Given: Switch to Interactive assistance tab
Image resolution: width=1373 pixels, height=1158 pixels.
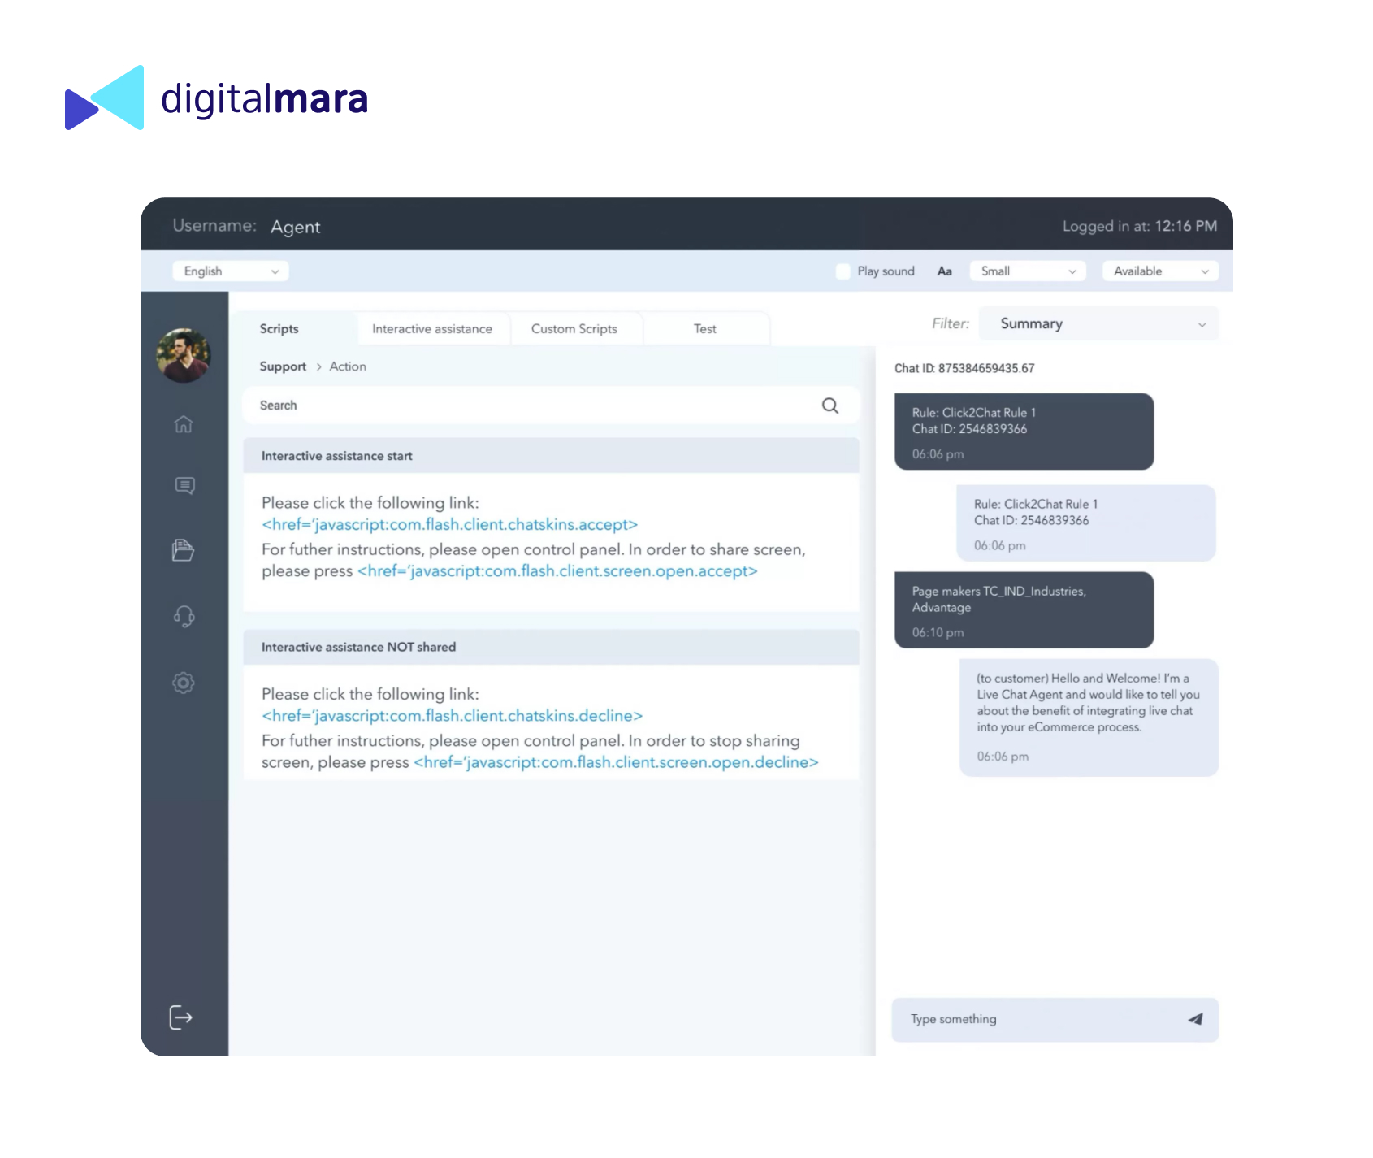Looking at the screenshot, I should click(x=432, y=329).
